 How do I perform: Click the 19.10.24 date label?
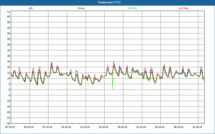point(122,127)
